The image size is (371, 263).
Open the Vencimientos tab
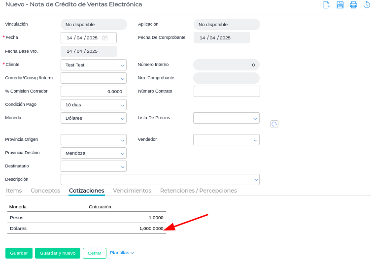[132, 191]
